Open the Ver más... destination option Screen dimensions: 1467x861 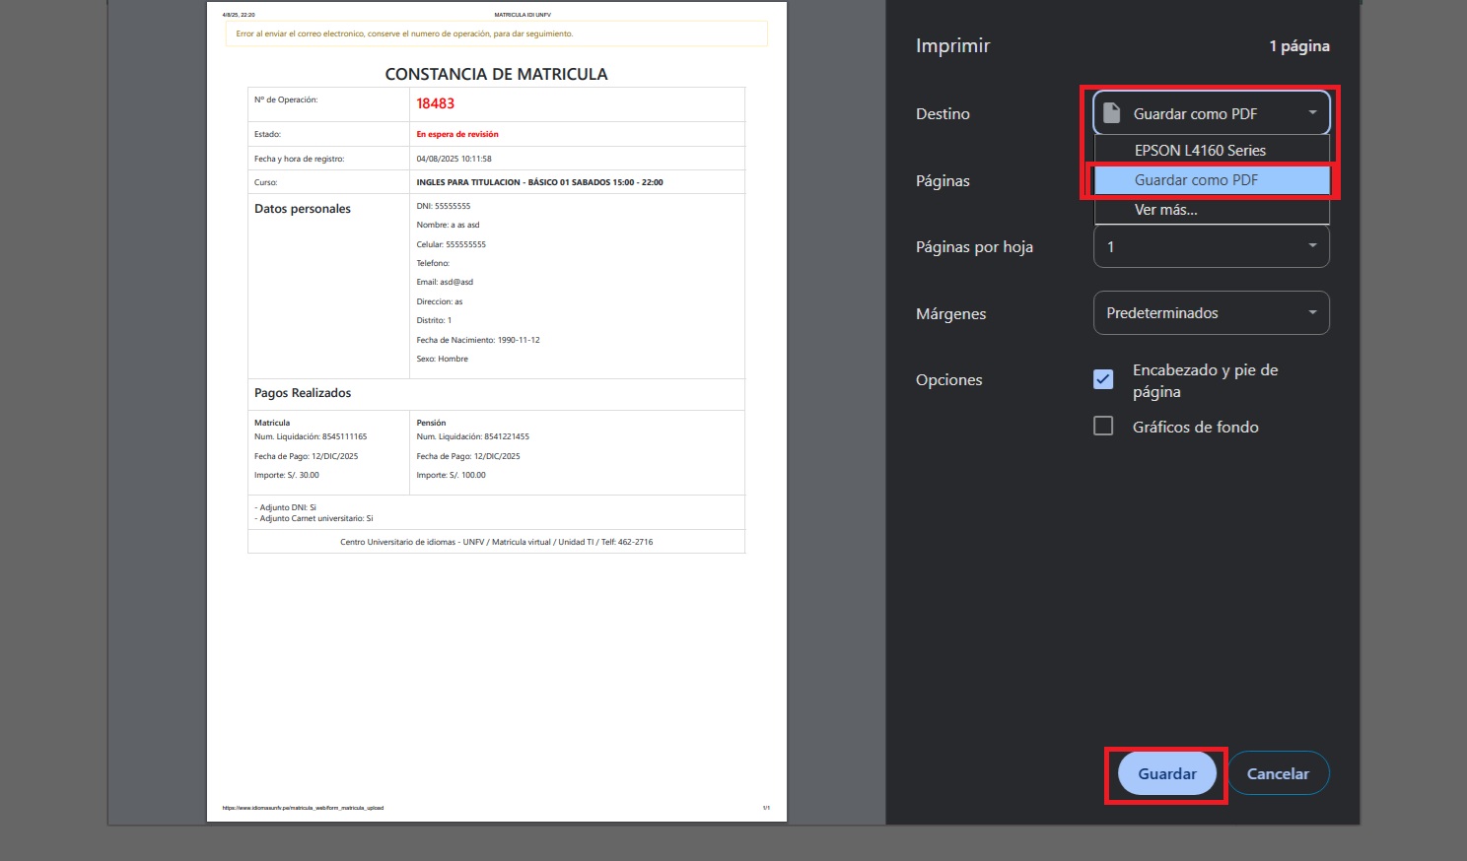(x=1166, y=210)
